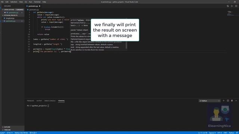
Task: Select perimetro.py in PYTHON_PROJECTS folder
Action: pos(10,21)
